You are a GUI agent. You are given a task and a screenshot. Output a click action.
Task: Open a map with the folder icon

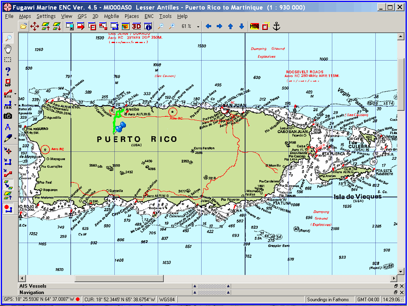point(24,26)
